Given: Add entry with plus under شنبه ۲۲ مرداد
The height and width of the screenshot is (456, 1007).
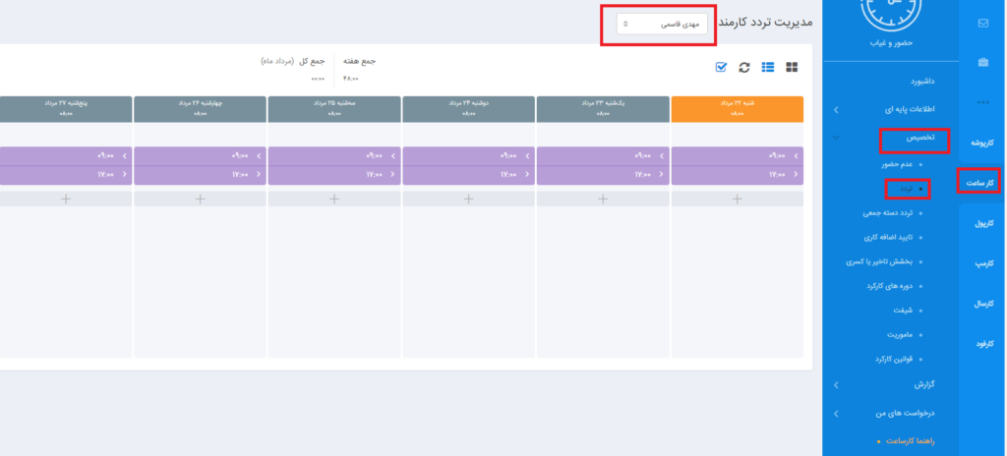Looking at the screenshot, I should pyautogui.click(x=737, y=199).
